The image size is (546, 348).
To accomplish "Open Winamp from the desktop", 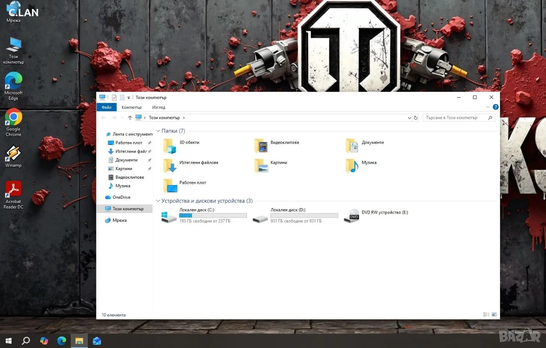I will pyautogui.click(x=13, y=157).
